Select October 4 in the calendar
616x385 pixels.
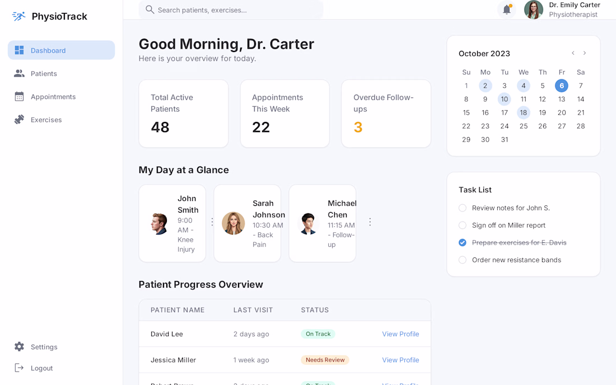click(x=523, y=86)
